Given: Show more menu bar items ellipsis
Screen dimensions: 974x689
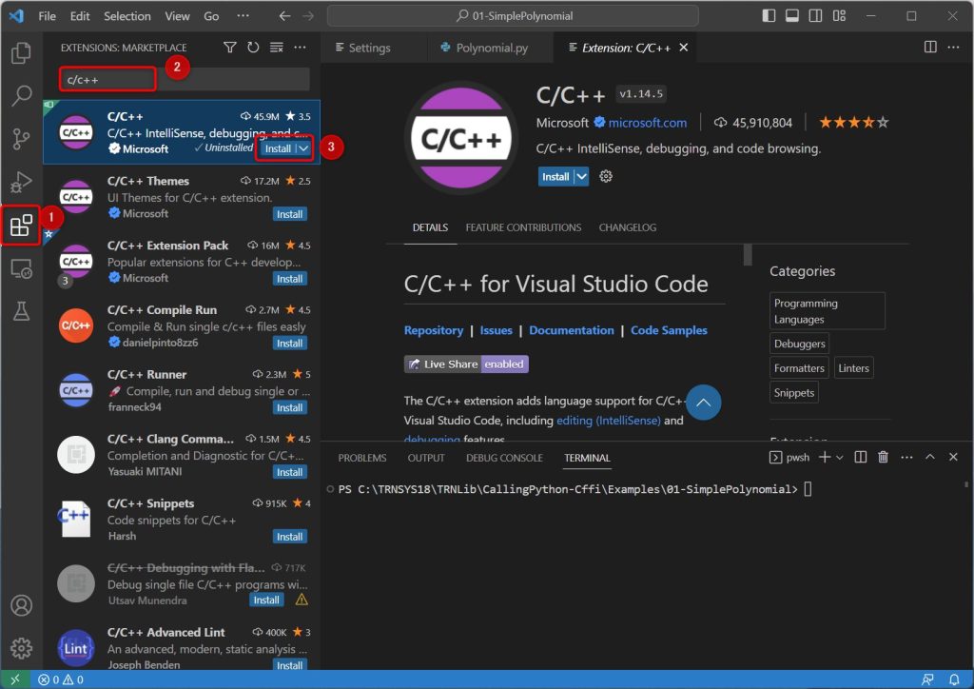Looking at the screenshot, I should click(243, 16).
